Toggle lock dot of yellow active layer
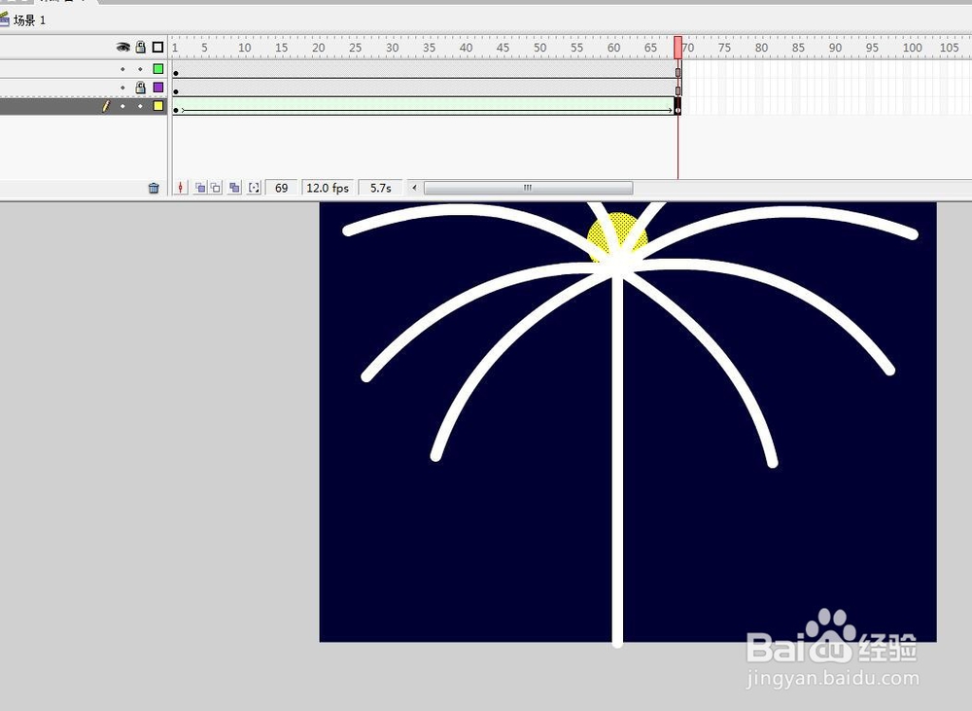Screen dimensions: 972x711 141,106
